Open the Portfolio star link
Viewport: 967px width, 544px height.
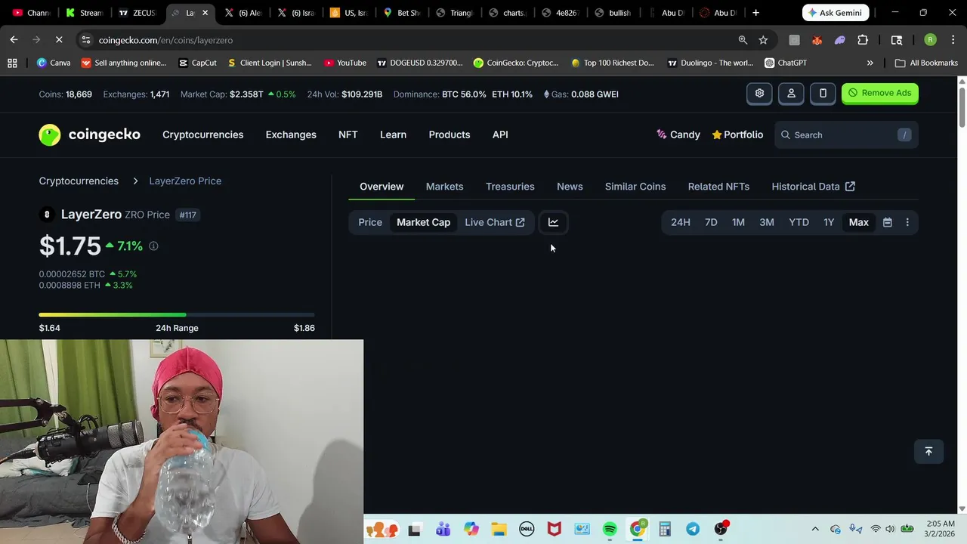737,134
